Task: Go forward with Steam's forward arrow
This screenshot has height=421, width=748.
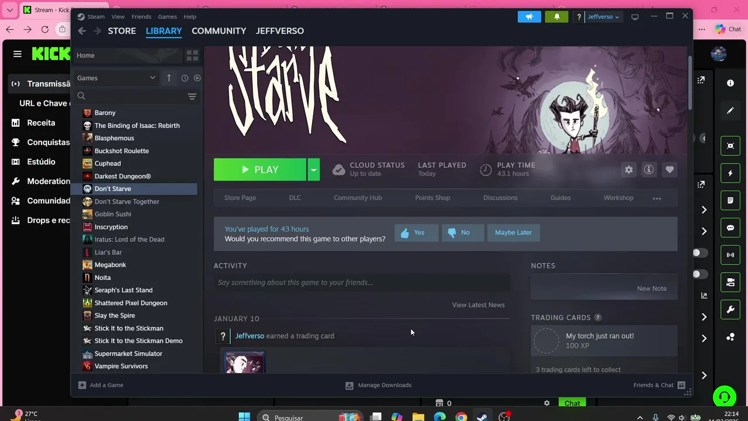Action: point(97,31)
